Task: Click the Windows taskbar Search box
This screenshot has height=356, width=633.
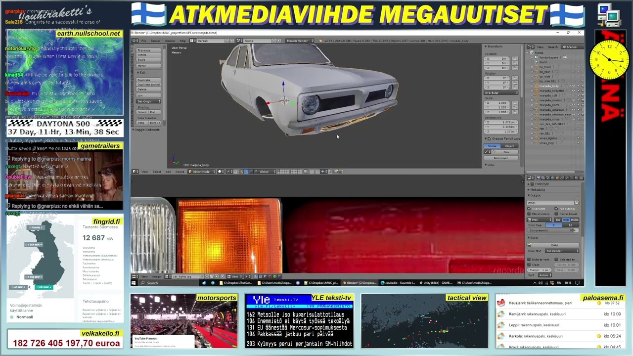Action: point(168,283)
